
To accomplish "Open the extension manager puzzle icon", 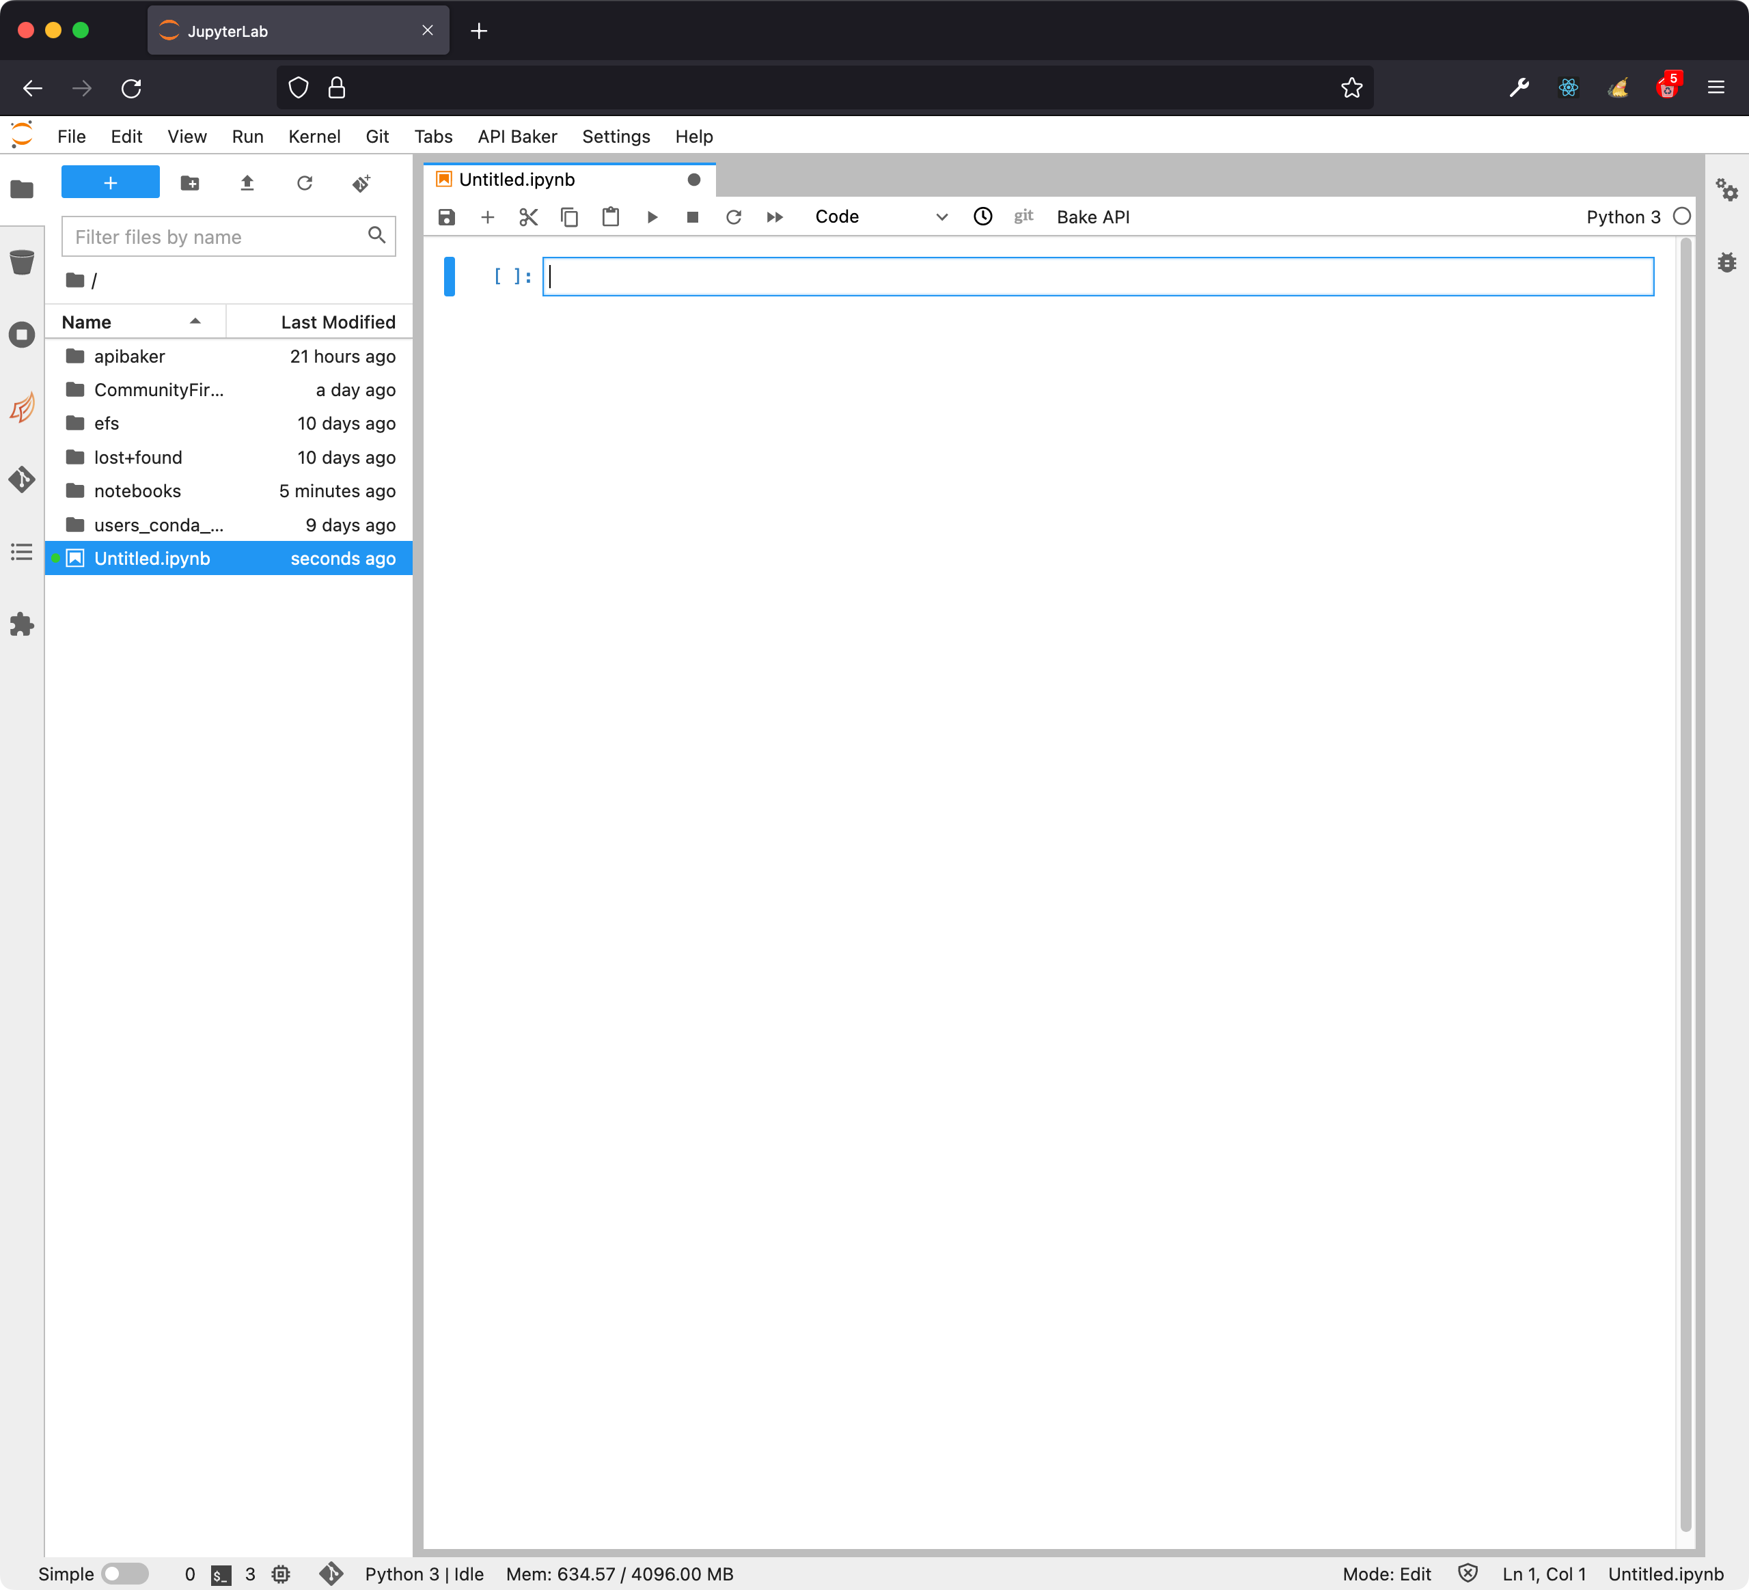I will (x=22, y=624).
